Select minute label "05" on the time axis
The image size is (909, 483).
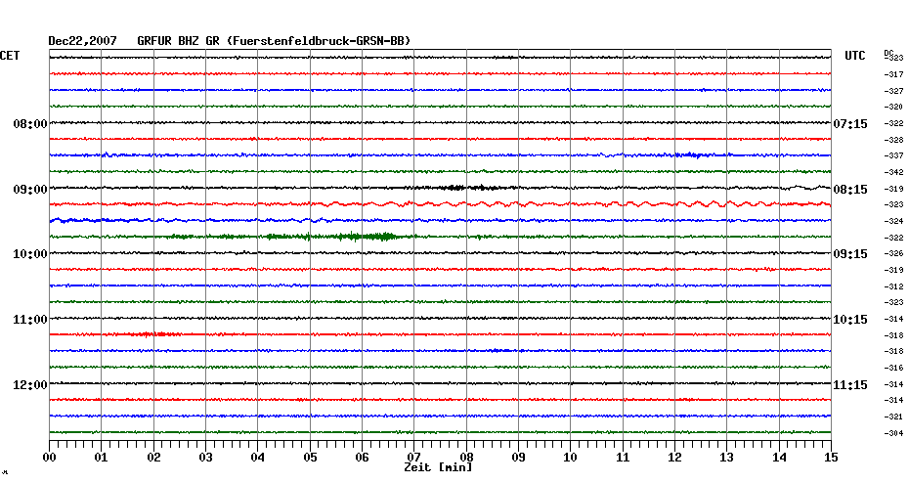[x=310, y=458]
